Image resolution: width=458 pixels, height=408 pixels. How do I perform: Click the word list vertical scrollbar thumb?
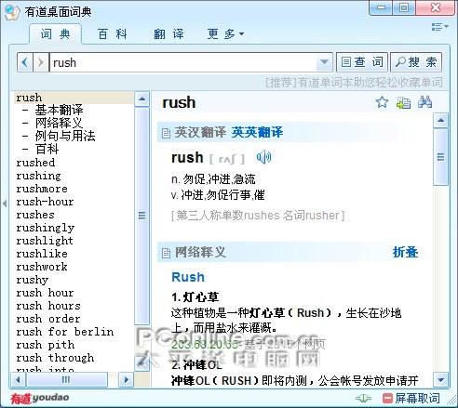pos(142,216)
